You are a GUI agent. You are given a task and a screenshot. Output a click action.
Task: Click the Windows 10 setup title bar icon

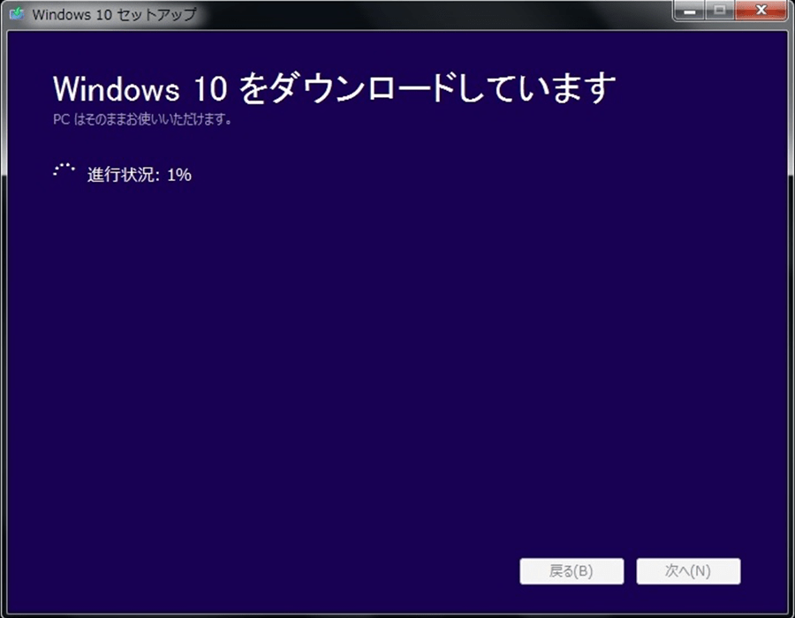coord(17,13)
